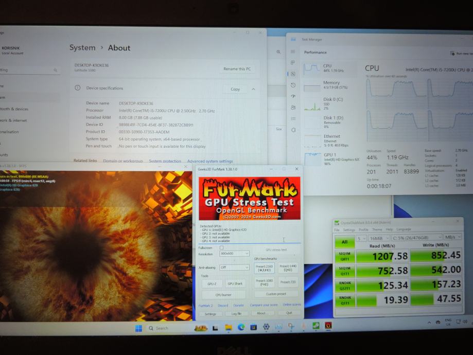Launch GPU-Z tool from FurMark
473x355 pixels.
(212, 284)
